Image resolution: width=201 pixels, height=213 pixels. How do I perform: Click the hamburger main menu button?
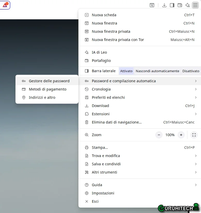[195, 5]
